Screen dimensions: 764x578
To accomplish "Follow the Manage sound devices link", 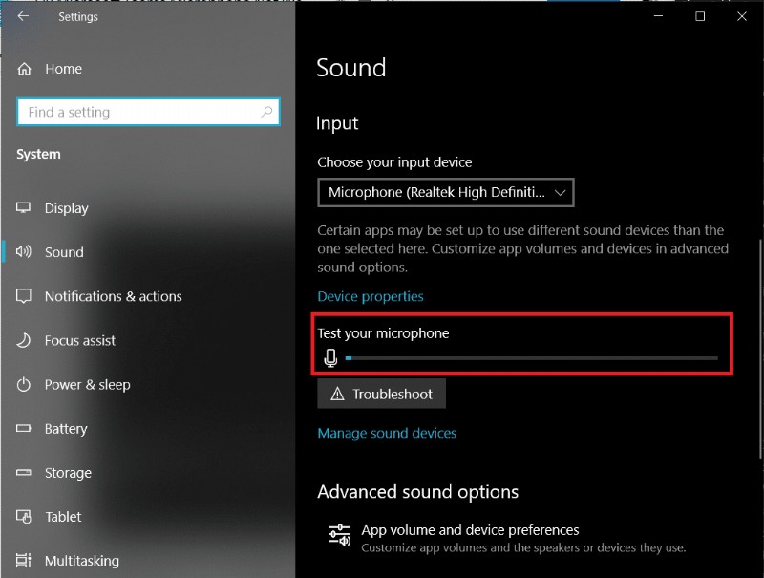I will tap(387, 433).
